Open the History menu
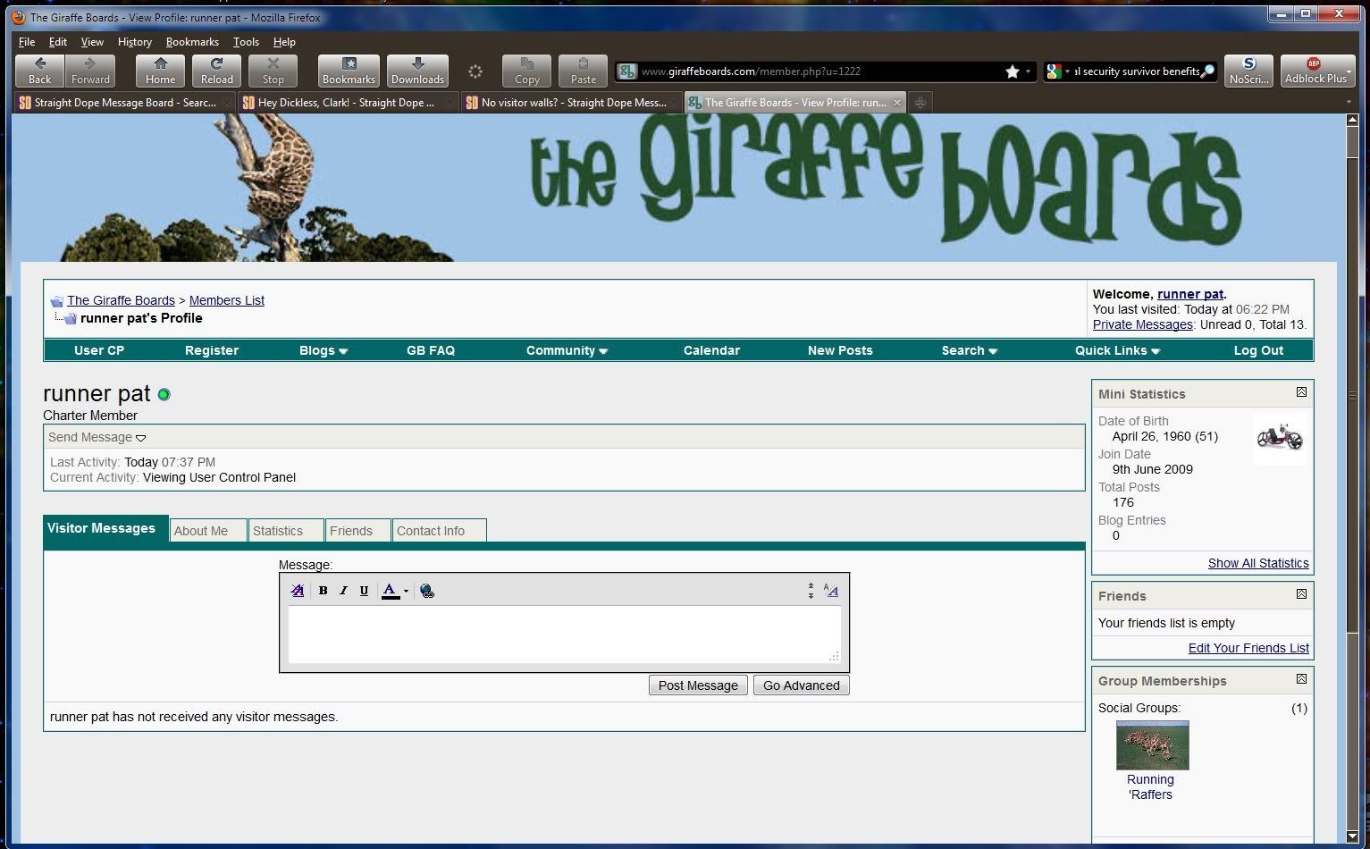 135,42
